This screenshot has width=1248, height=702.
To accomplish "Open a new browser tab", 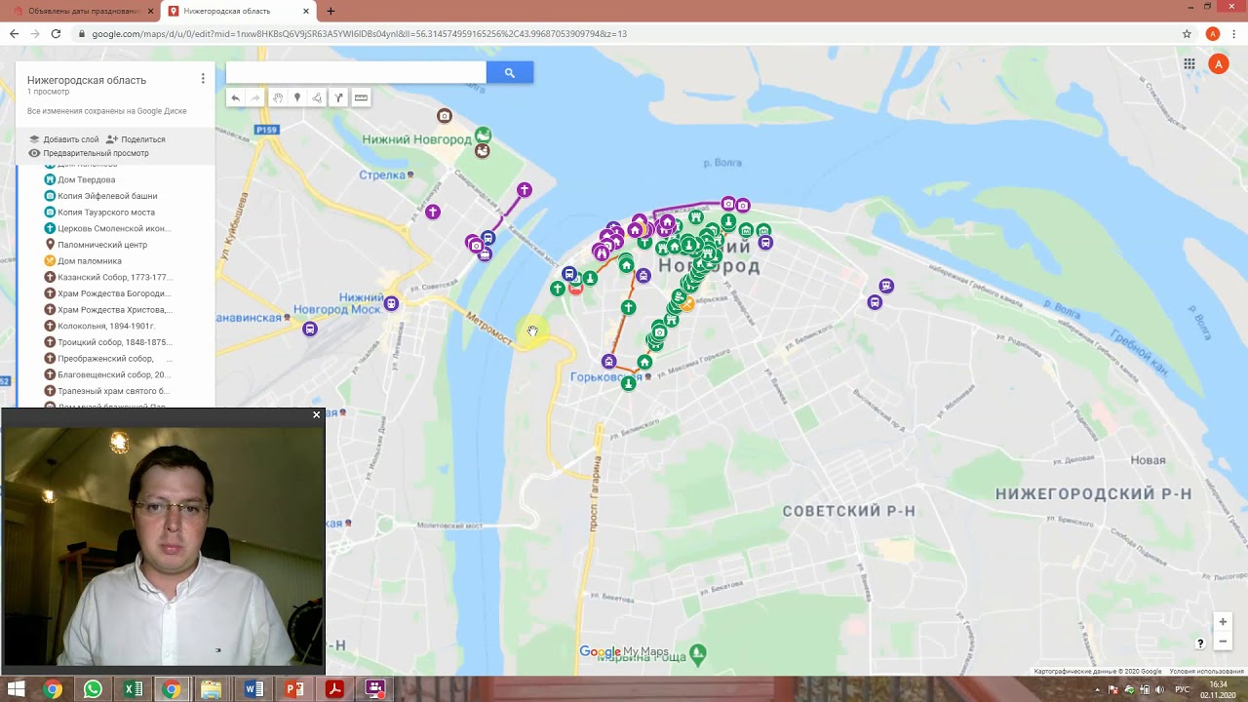I will [x=331, y=11].
